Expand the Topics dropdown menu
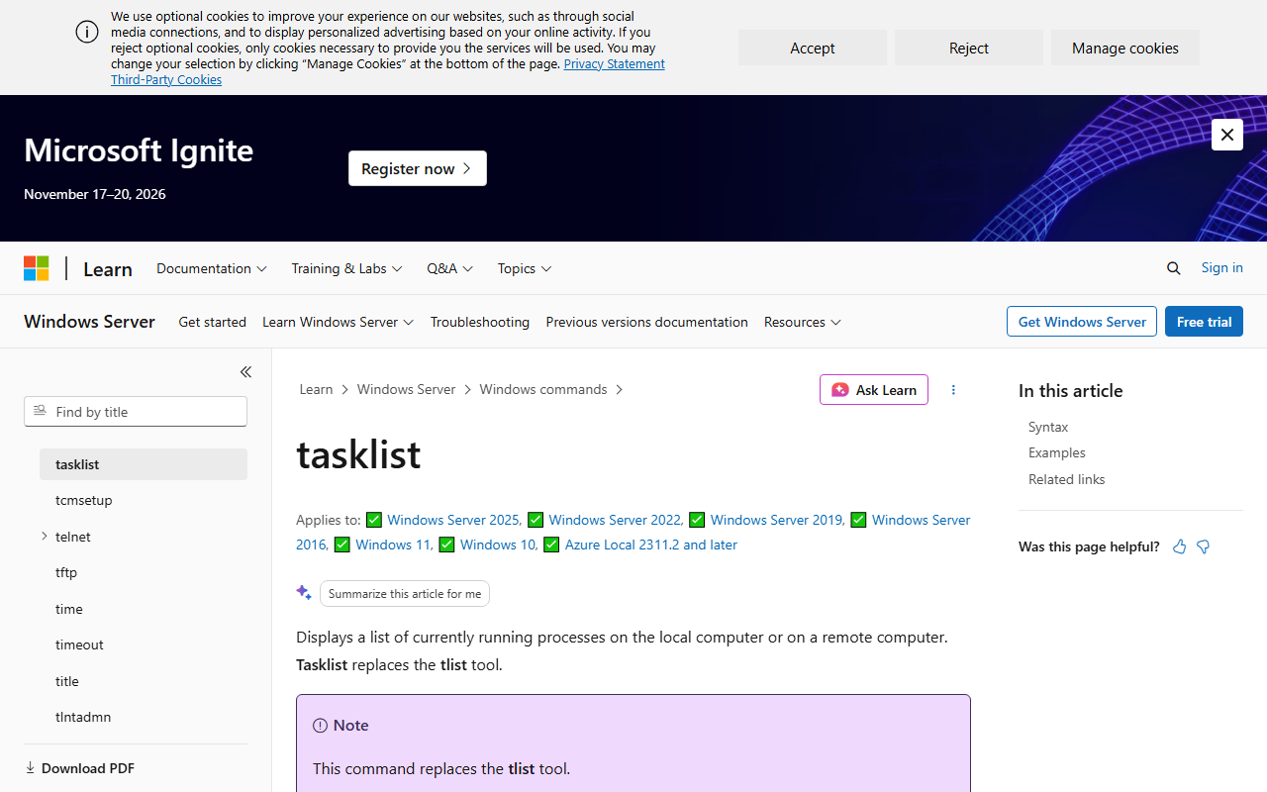 [x=525, y=268]
